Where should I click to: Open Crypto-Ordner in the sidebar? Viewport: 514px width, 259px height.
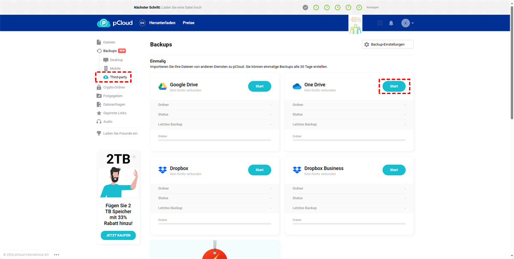click(x=111, y=87)
